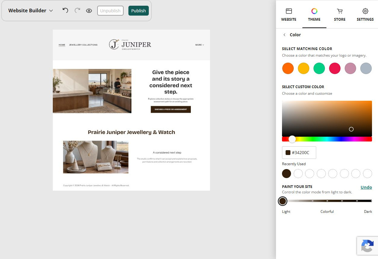Select the yellow matching color

pyautogui.click(x=304, y=68)
